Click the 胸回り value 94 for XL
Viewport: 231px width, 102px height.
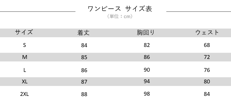coord(147,81)
